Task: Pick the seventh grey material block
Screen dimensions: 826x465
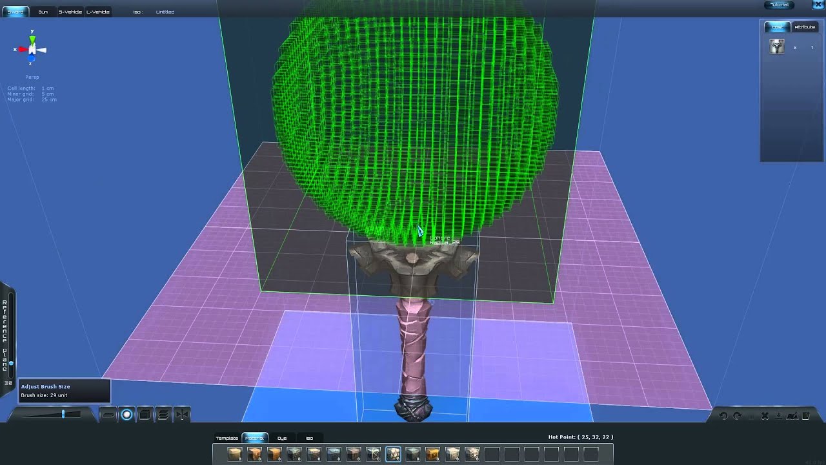Action: (x=354, y=454)
